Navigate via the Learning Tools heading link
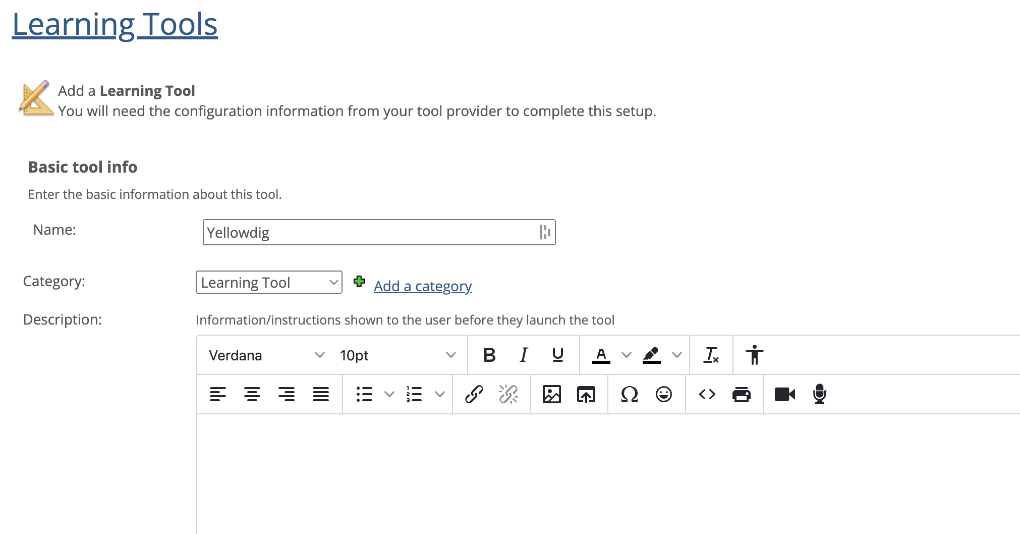The width and height of the screenshot is (1020, 534). pos(115,24)
